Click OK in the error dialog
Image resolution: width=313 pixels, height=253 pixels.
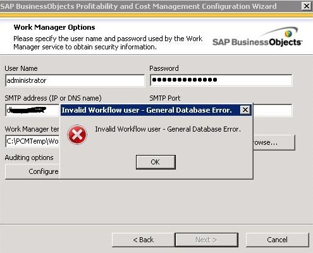pos(156,162)
